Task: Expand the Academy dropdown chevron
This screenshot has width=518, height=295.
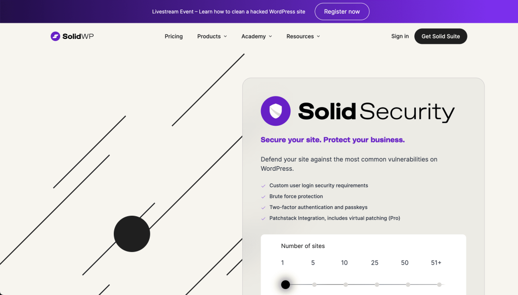Action: (270, 36)
